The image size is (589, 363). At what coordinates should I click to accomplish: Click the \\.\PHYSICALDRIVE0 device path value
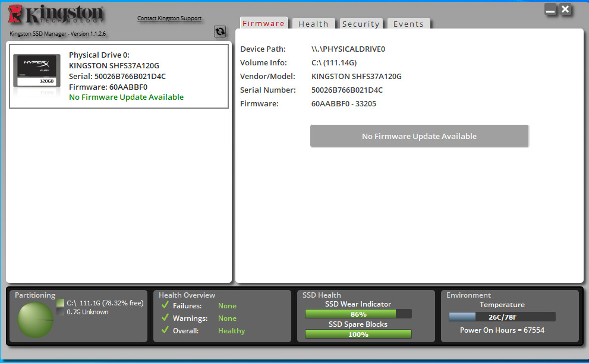point(348,49)
